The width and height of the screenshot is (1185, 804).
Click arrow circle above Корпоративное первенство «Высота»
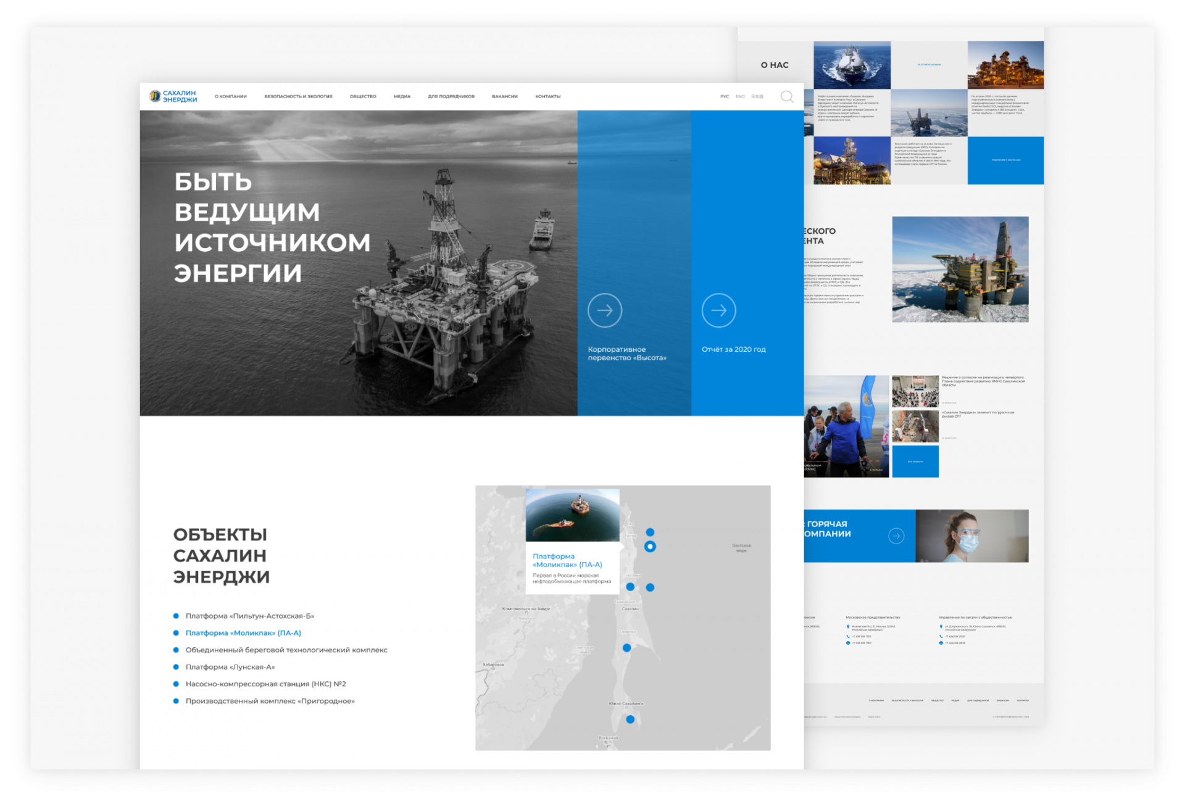(604, 310)
